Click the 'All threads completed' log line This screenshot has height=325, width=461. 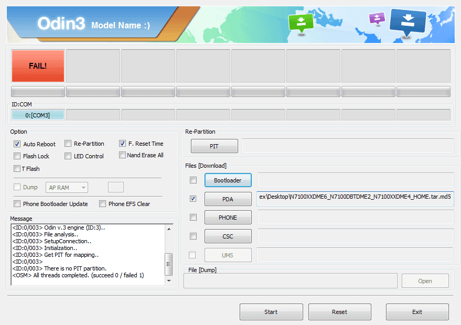(x=78, y=275)
